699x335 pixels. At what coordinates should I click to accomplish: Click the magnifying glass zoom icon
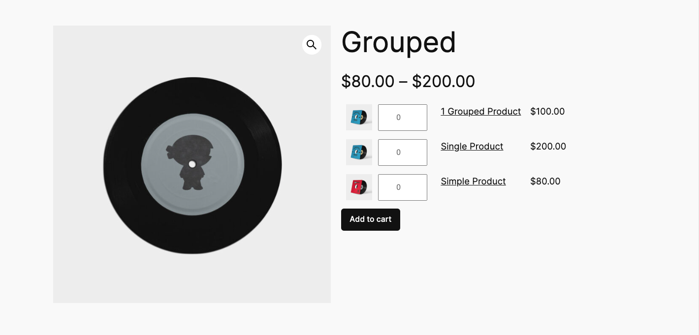312,45
